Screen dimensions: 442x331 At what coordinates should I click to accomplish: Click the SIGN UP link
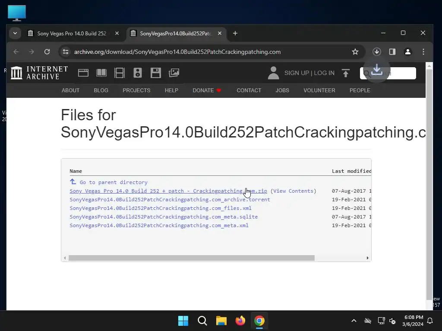[x=297, y=73]
